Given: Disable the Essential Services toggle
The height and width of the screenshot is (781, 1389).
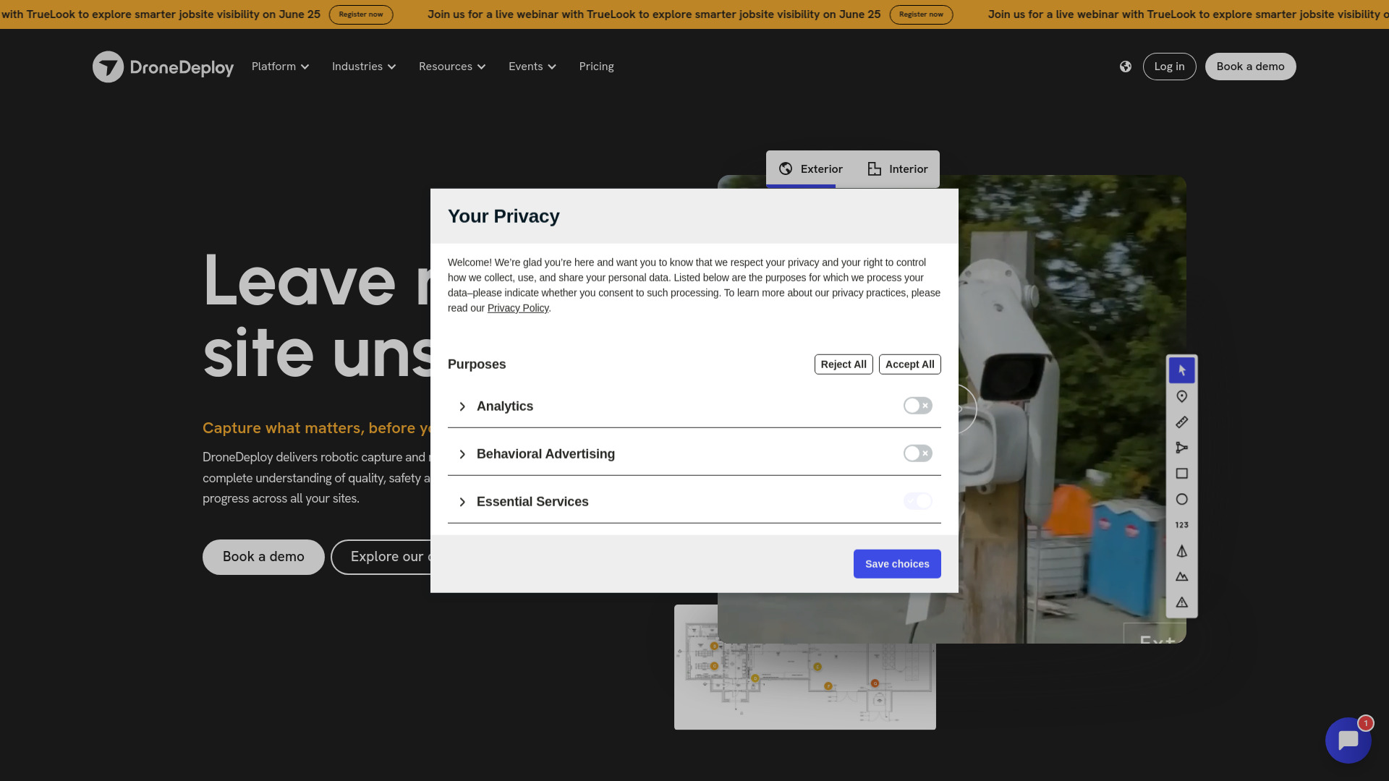Looking at the screenshot, I should coord(917,500).
